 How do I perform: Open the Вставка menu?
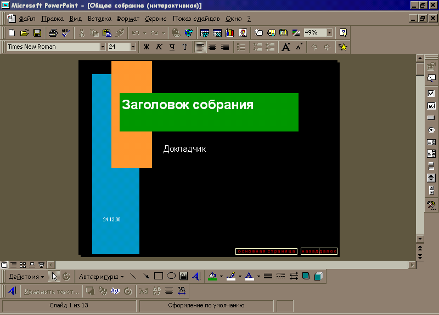click(99, 19)
